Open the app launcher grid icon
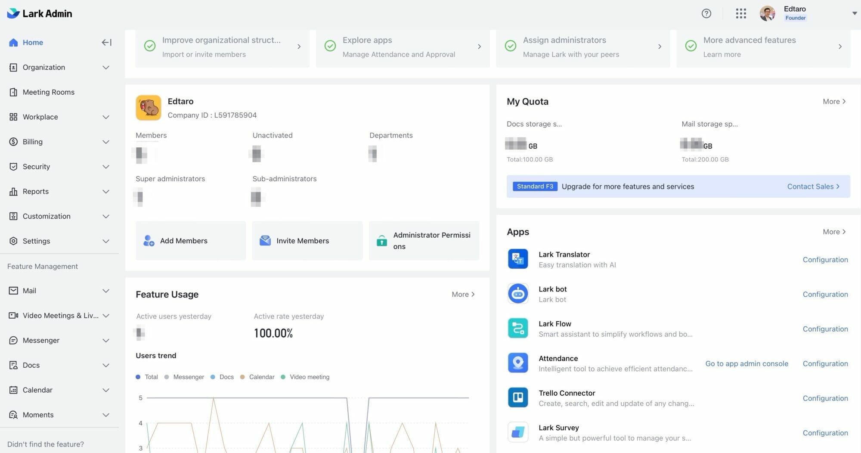This screenshot has height=453, width=861. (741, 13)
